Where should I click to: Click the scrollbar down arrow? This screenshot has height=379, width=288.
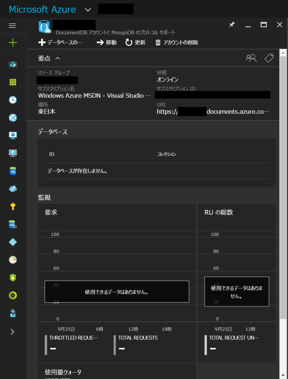coord(283,375)
